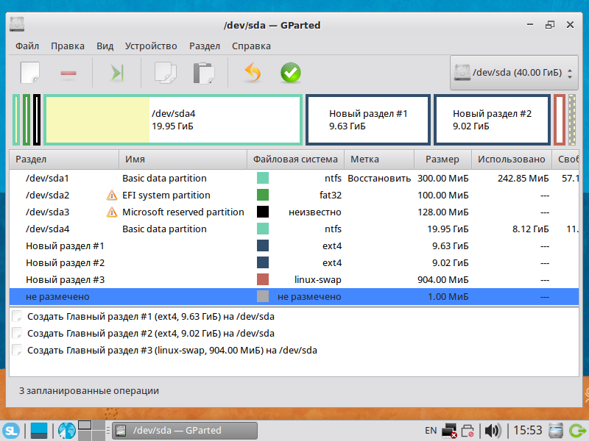Image resolution: width=589 pixels, height=441 pixels.
Task: Select the /dev/sda3 partition row
Action: 294,212
